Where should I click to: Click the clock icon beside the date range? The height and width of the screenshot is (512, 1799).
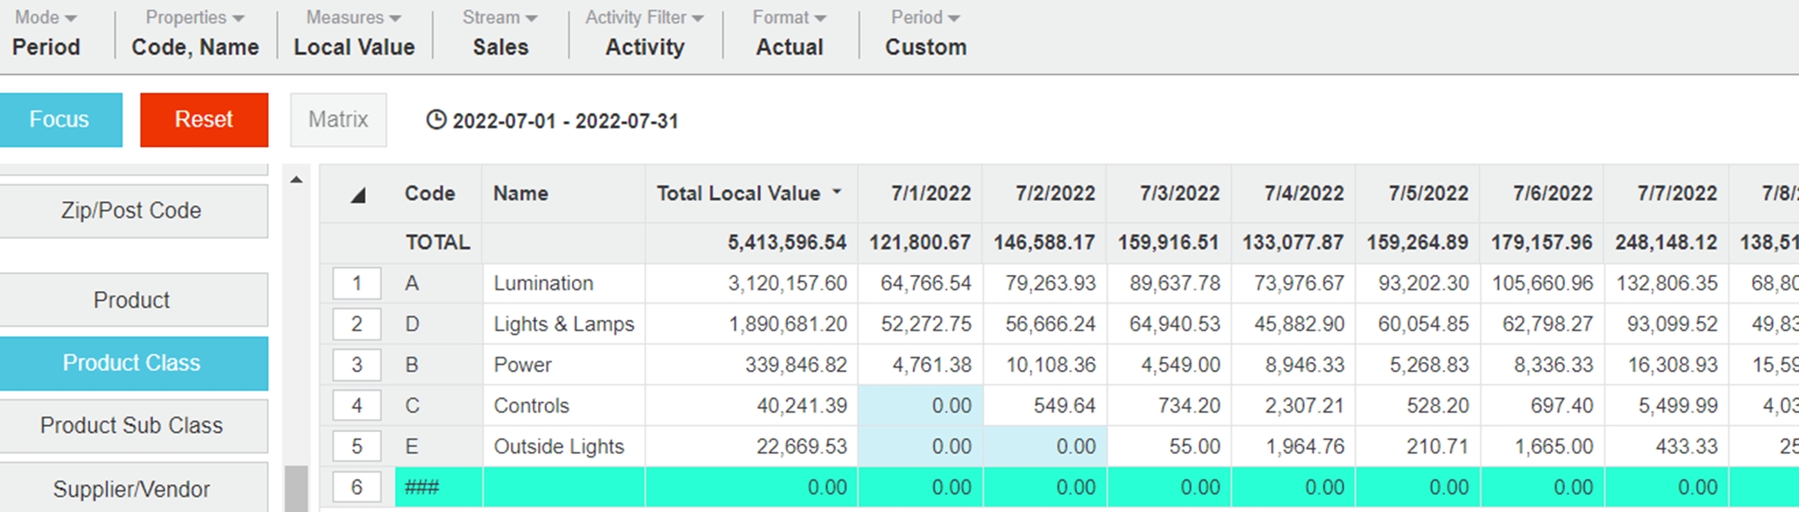436,120
